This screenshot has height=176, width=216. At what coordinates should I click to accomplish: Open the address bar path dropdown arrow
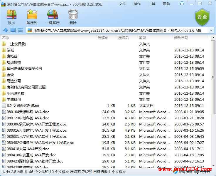point(211,30)
